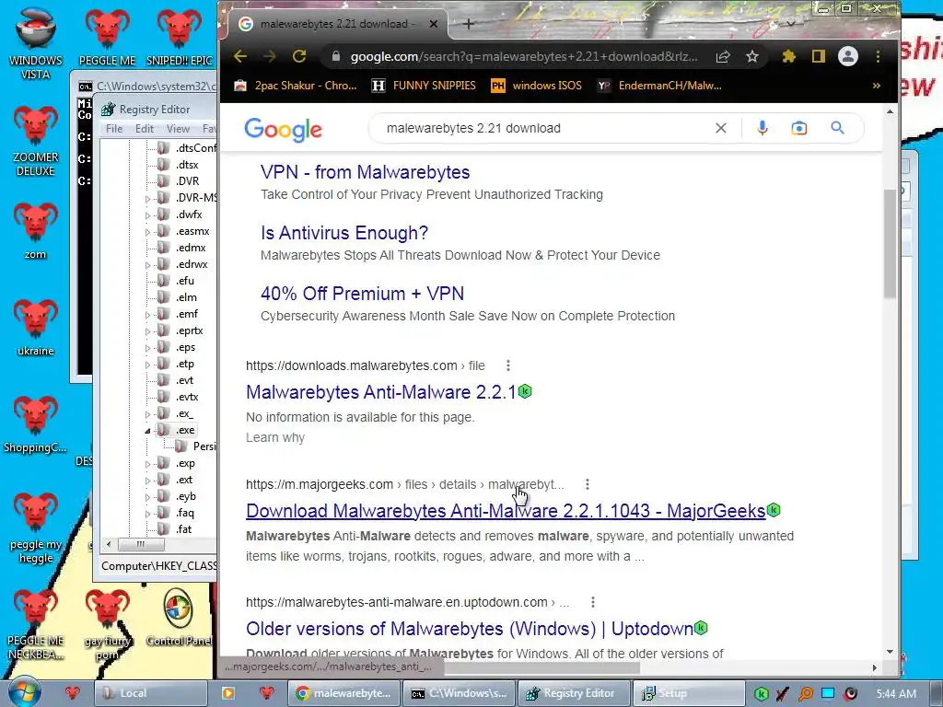
Task: Open the Windows Start orb
Action: coord(23,692)
